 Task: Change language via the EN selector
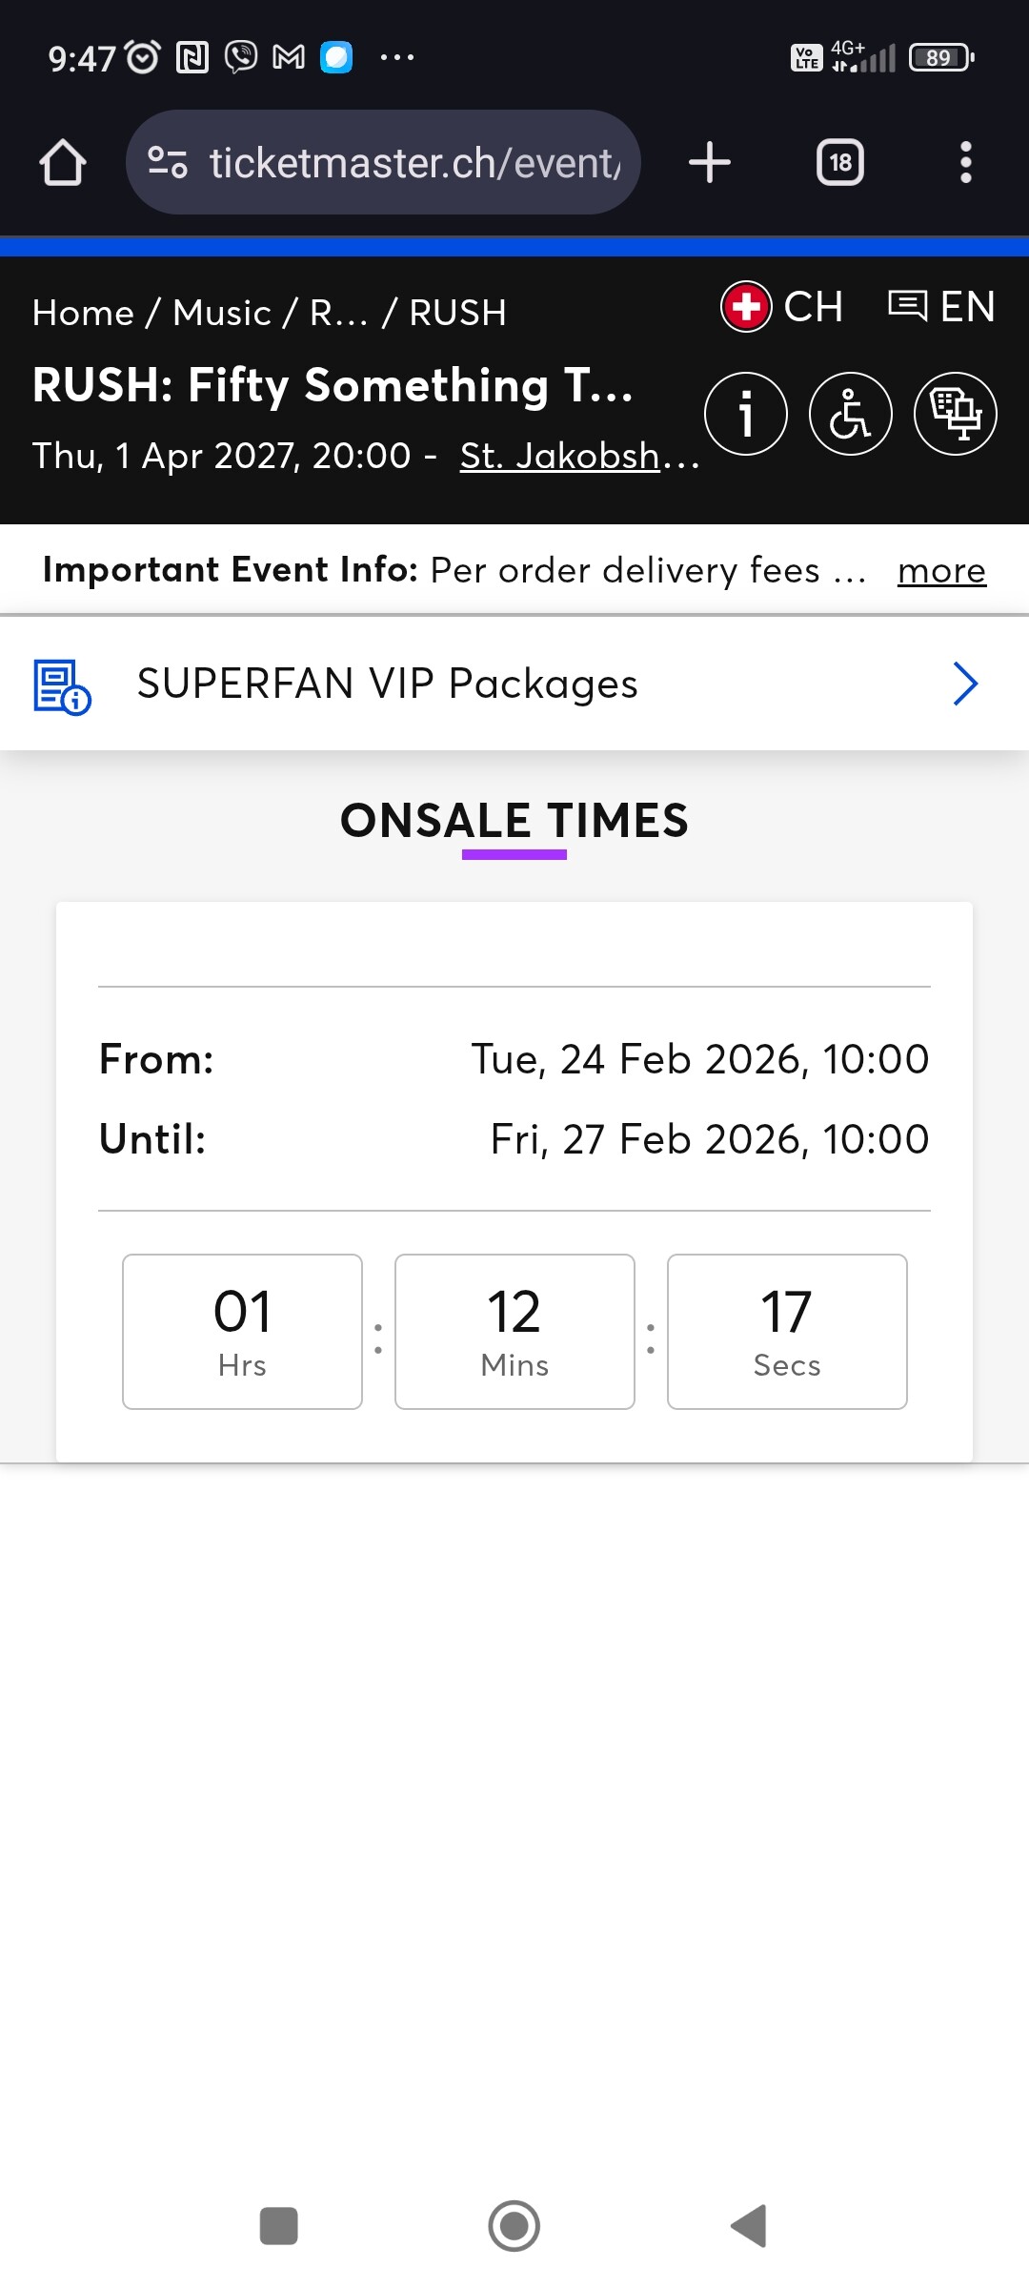pyautogui.click(x=942, y=307)
